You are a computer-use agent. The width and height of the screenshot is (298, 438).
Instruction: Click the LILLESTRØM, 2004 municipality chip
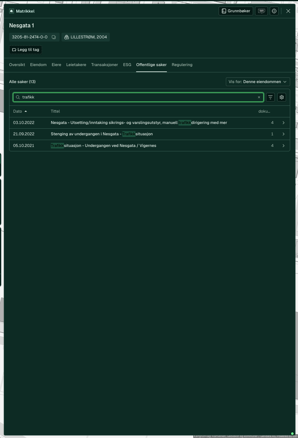tap(86, 37)
